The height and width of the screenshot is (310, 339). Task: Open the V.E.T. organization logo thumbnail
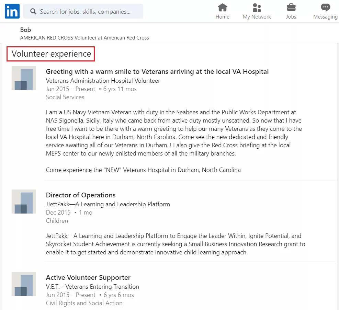pos(24,284)
